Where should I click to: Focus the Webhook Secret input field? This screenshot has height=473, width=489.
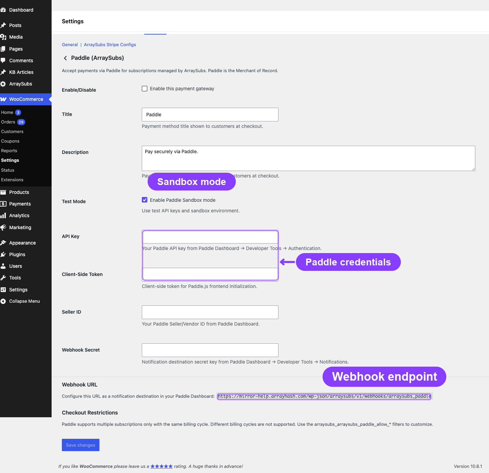tap(210, 350)
